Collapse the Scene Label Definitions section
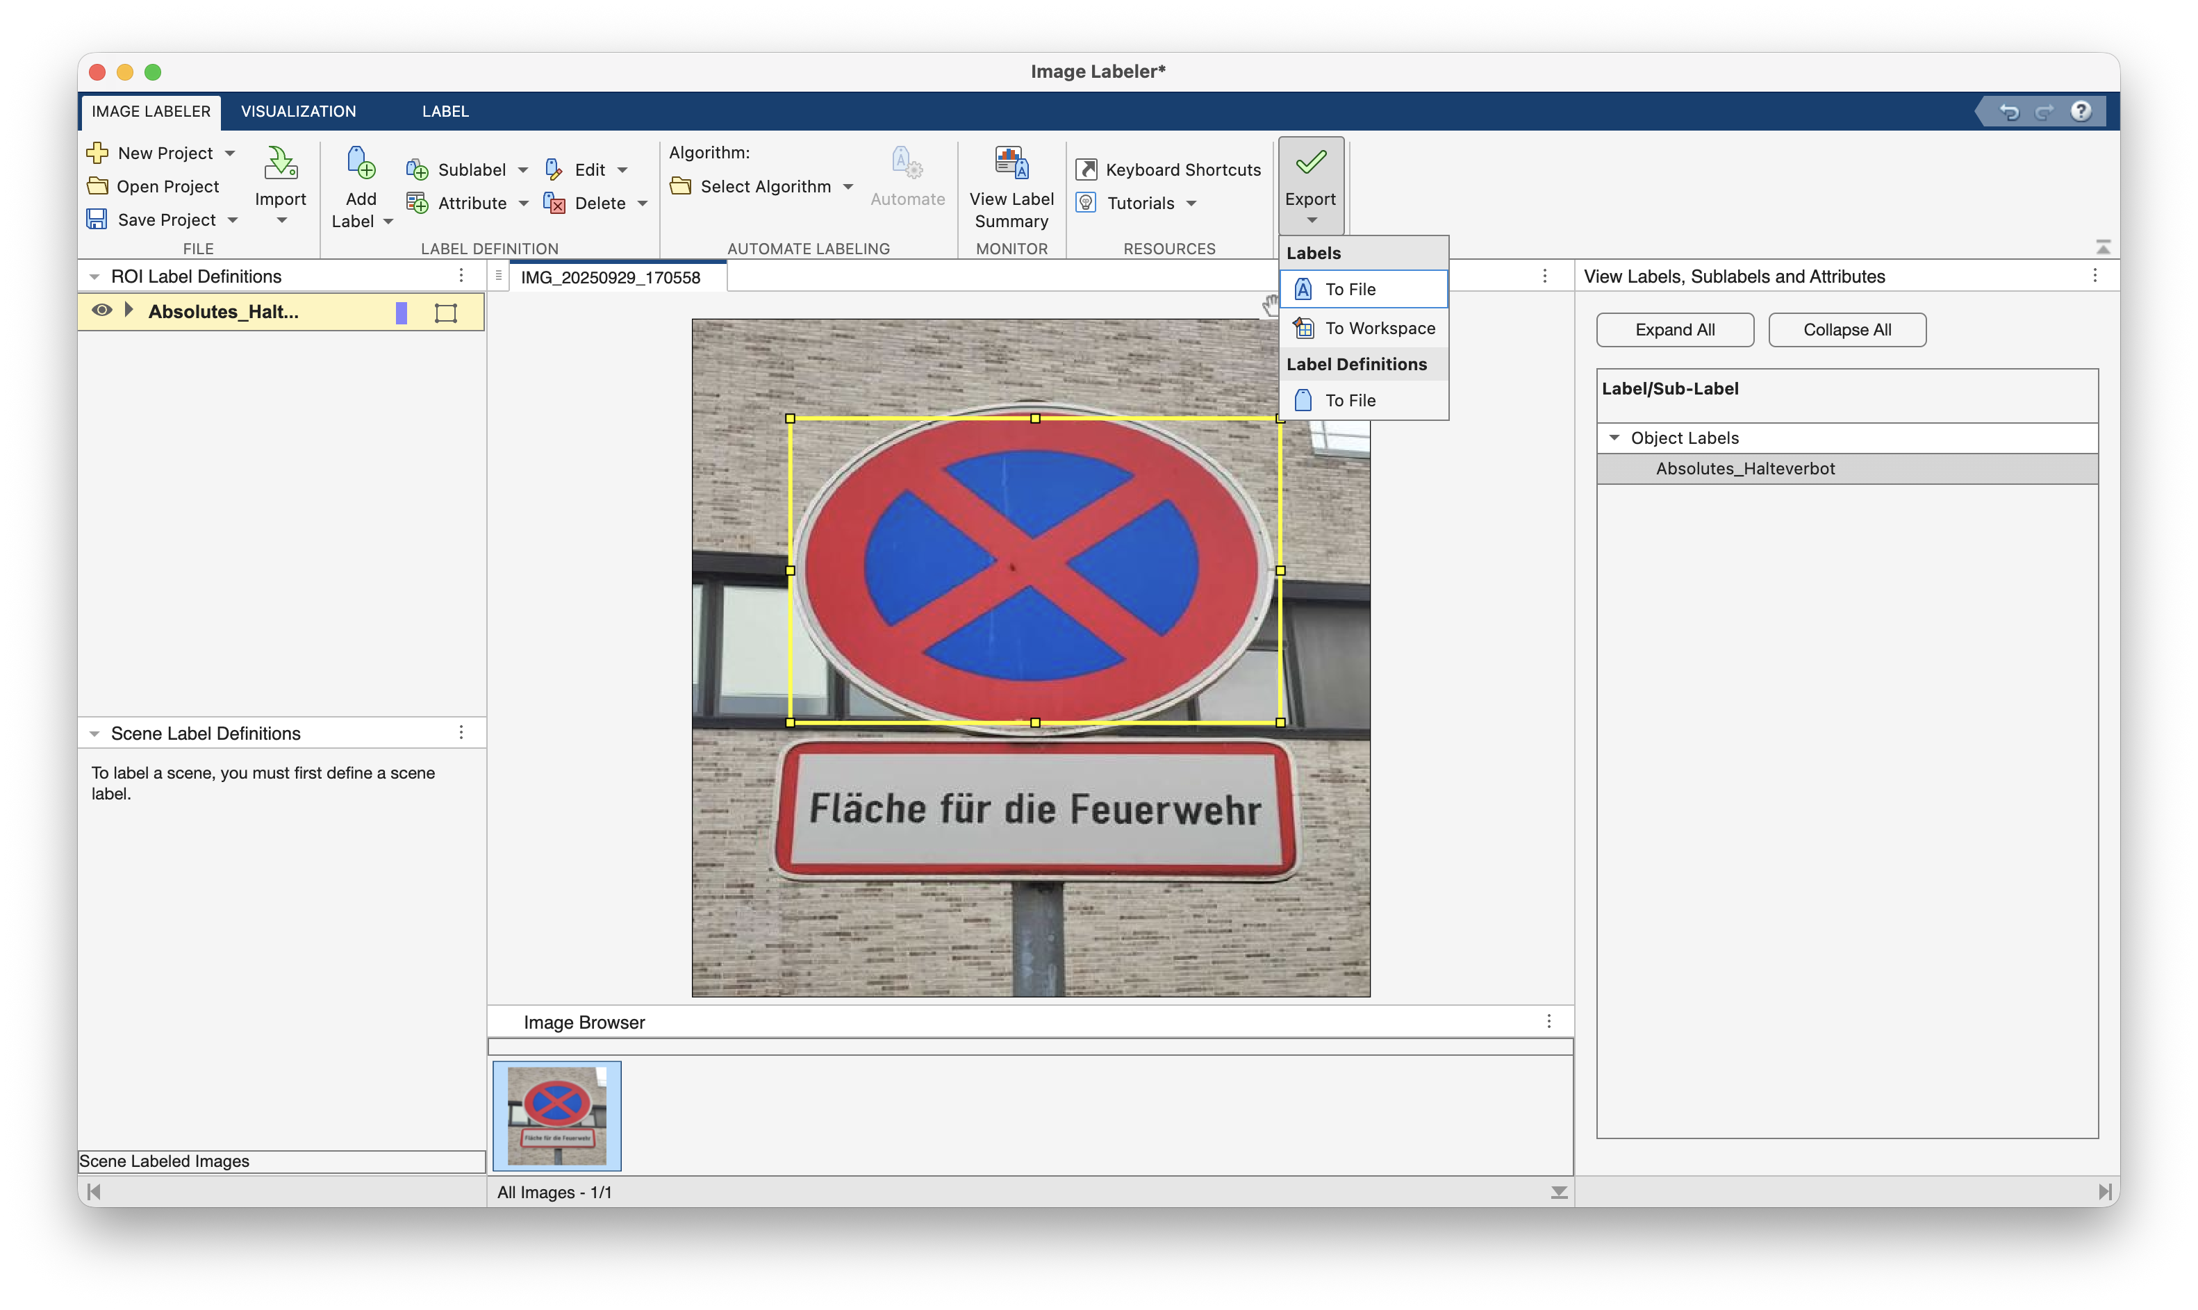The width and height of the screenshot is (2198, 1310). (94, 733)
